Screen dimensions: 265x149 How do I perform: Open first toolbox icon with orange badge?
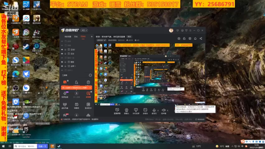pyautogui.click(x=65, y=82)
